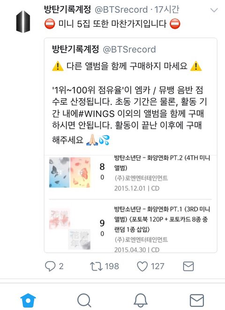Screen dimensions: 225x310
Task: Tap the 화양연화 PT.2 album title
Action: pyautogui.click(x=162, y=163)
